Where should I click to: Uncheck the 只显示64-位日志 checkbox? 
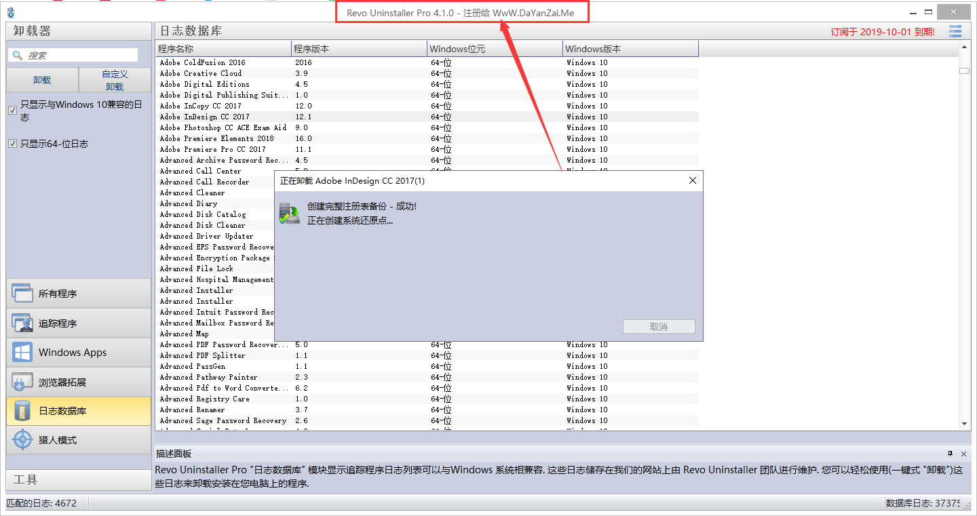(12, 144)
